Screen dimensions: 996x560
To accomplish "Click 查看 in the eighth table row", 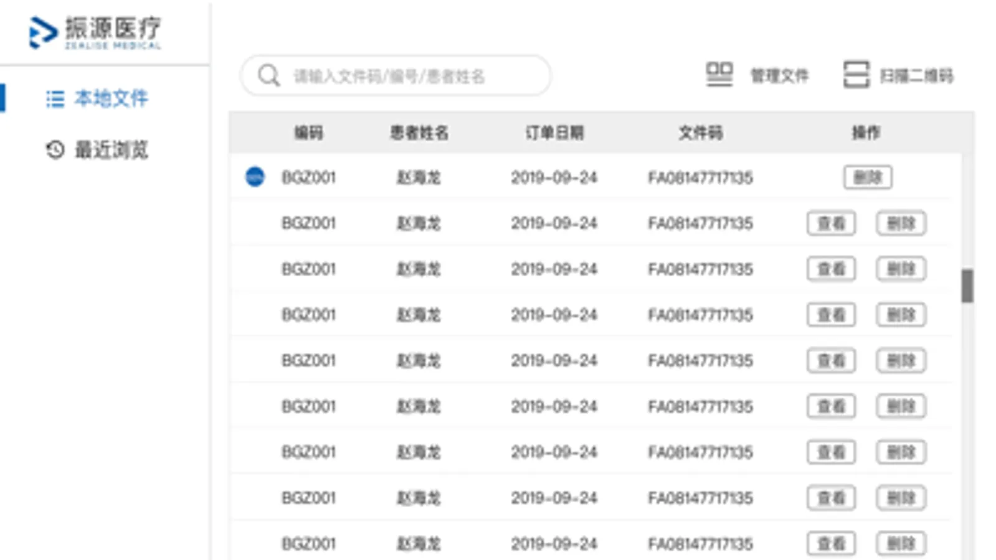I will (x=831, y=498).
